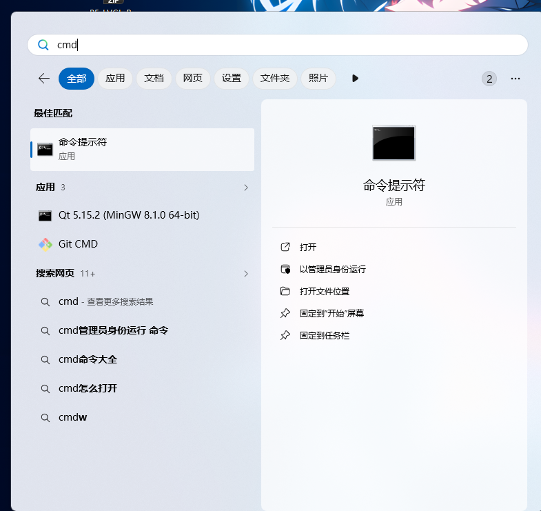Open suggestion cmd命令大全
This screenshot has width=541, height=511.
coord(143,360)
